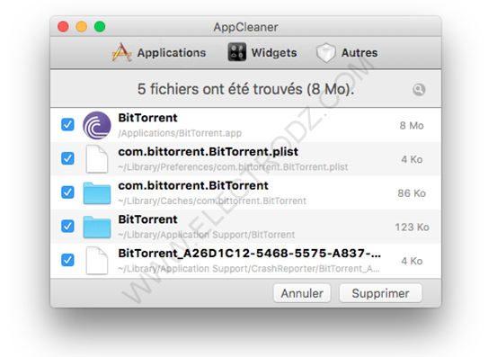
Task: Click the Autres shield icon
Action: tap(326, 53)
